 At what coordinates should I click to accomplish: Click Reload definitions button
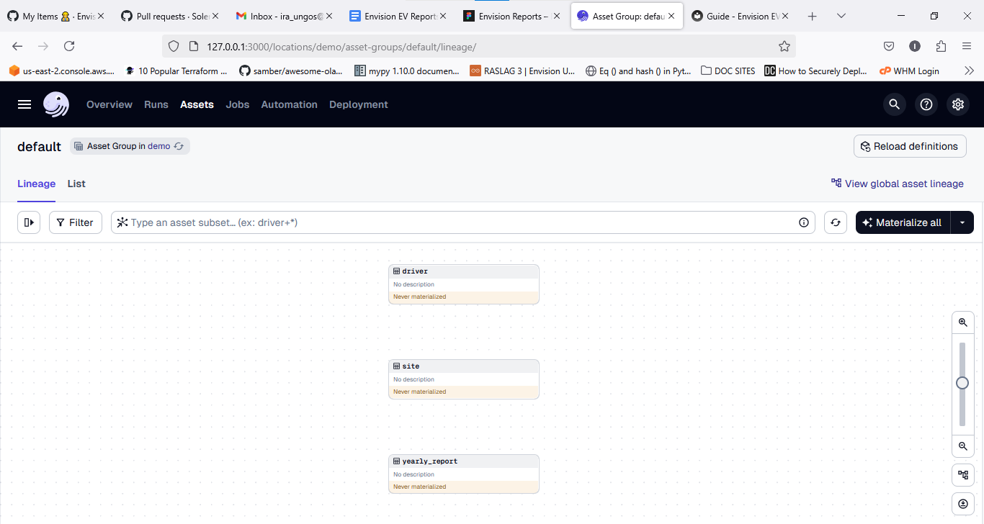910,146
